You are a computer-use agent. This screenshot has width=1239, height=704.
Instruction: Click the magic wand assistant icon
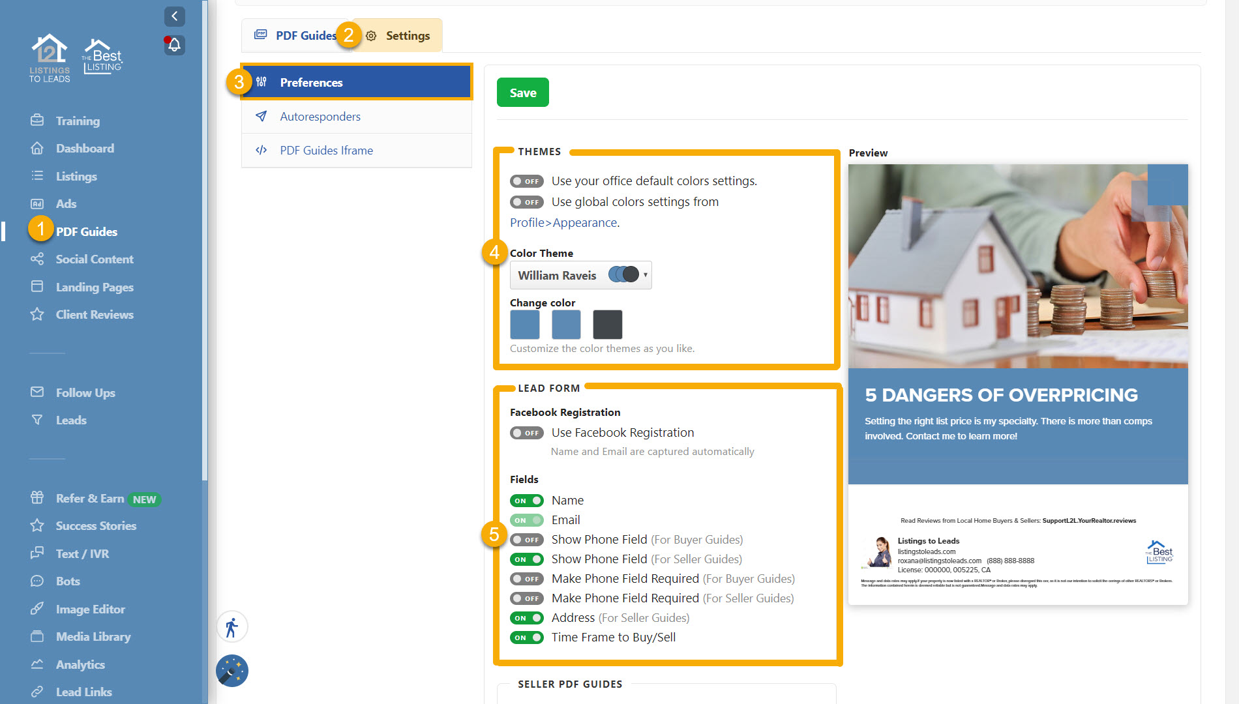[232, 671]
